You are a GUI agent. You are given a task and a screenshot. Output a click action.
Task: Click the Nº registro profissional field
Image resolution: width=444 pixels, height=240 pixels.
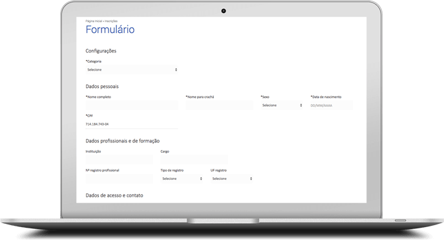point(119,179)
